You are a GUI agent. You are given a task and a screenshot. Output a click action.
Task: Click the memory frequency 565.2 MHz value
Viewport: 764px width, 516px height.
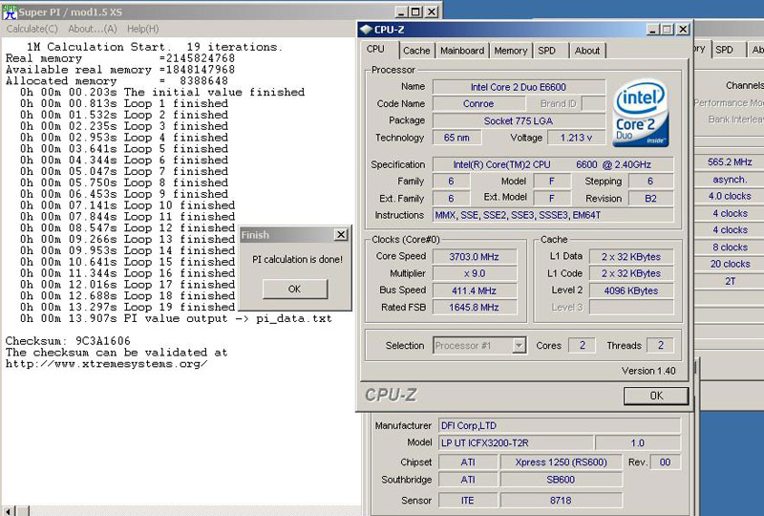(730, 162)
